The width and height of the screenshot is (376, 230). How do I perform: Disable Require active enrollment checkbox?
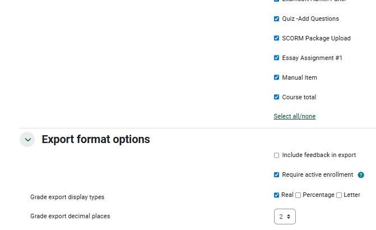tap(276, 174)
